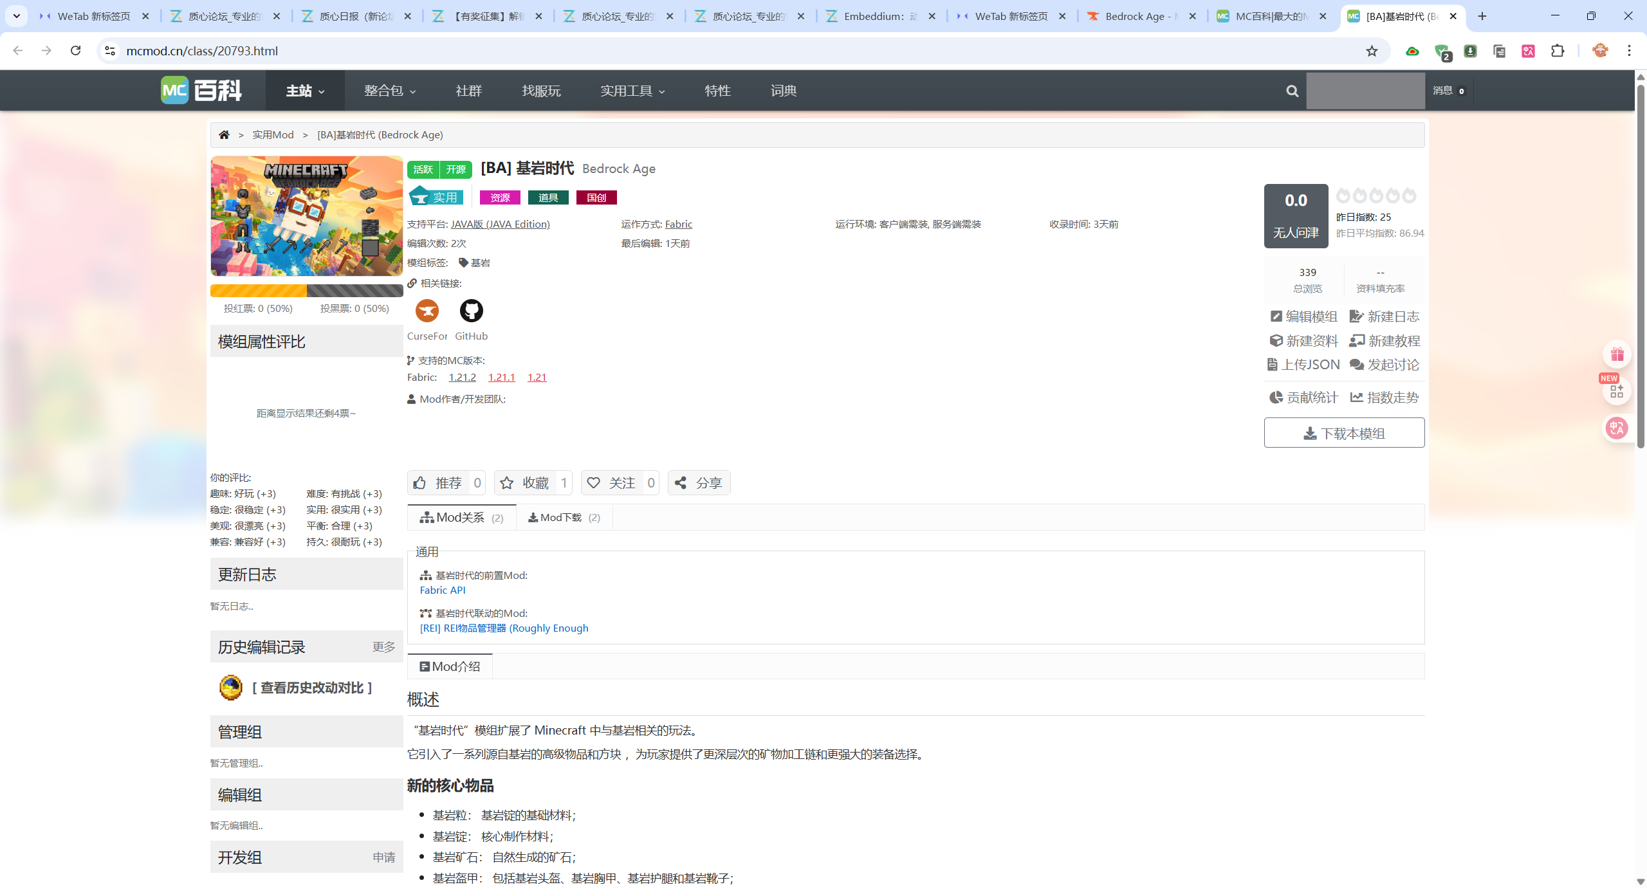Open the new tab plus button
Viewport: 1647px width, 896px height.
click(x=1482, y=16)
